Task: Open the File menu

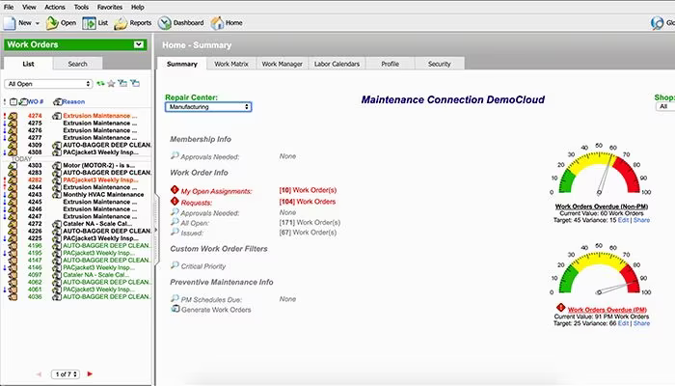Action: point(9,7)
